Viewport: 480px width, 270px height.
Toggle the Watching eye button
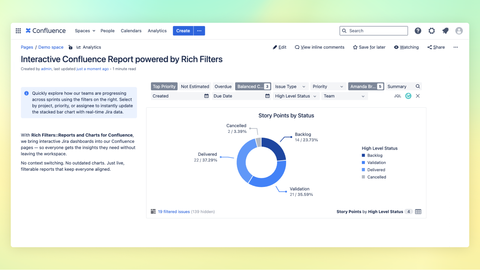pos(406,47)
